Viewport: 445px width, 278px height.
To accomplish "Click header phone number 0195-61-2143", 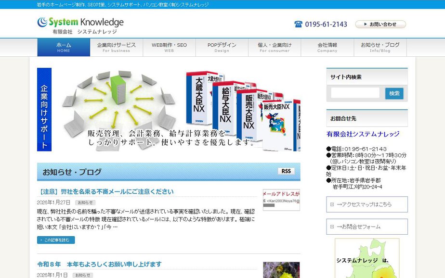I will 326,25.
